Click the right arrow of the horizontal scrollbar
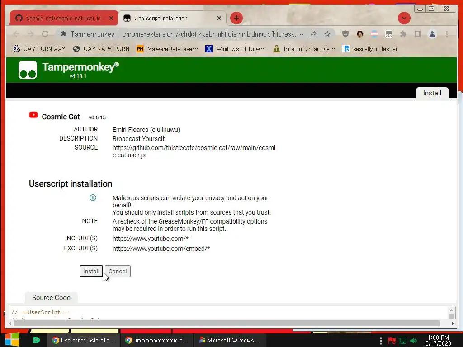This screenshot has width=463, height=347. click(453, 324)
